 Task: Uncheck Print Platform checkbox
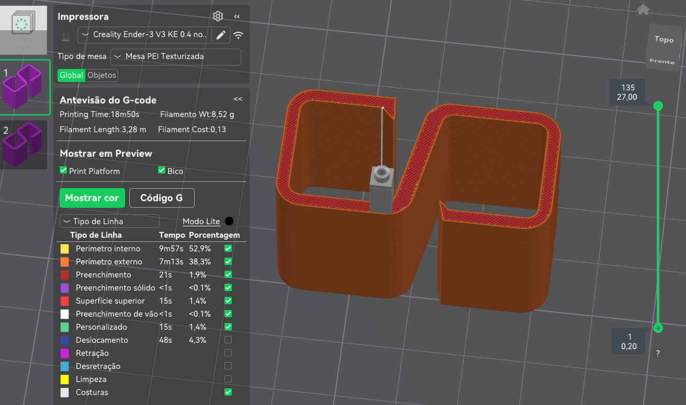(63, 170)
